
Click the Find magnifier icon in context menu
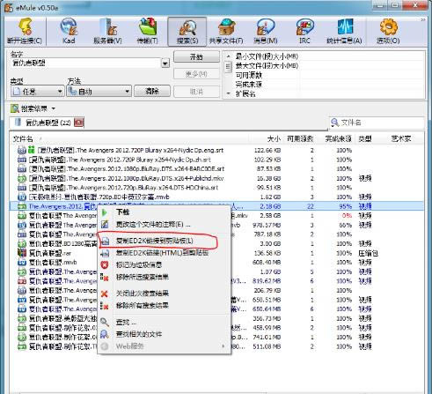(105, 323)
